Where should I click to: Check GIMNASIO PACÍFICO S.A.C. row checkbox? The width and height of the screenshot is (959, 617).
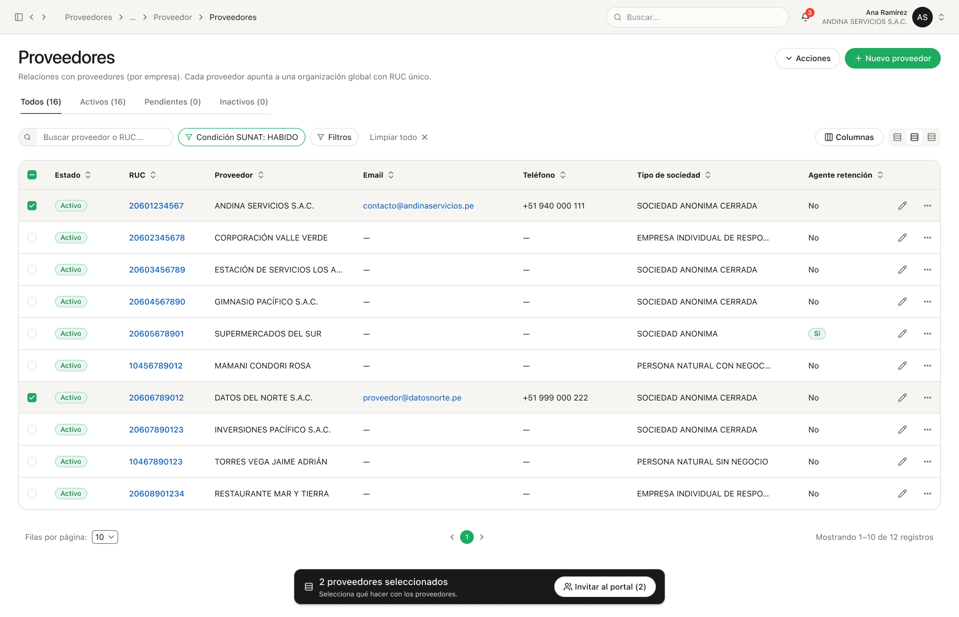pyautogui.click(x=32, y=302)
